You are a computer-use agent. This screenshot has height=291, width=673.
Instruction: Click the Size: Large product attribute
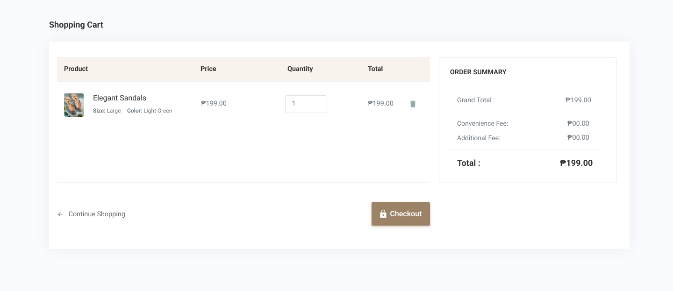point(107,111)
